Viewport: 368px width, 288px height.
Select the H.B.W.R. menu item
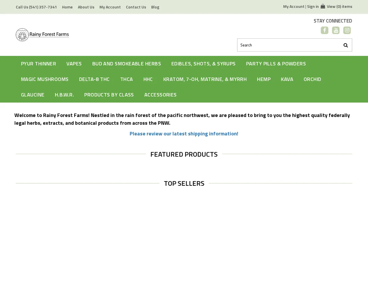(x=64, y=95)
